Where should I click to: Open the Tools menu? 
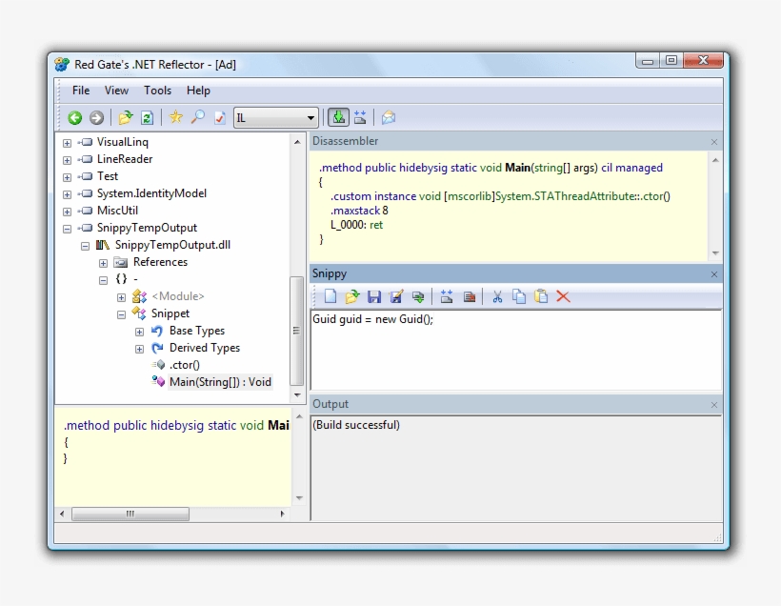tap(157, 91)
